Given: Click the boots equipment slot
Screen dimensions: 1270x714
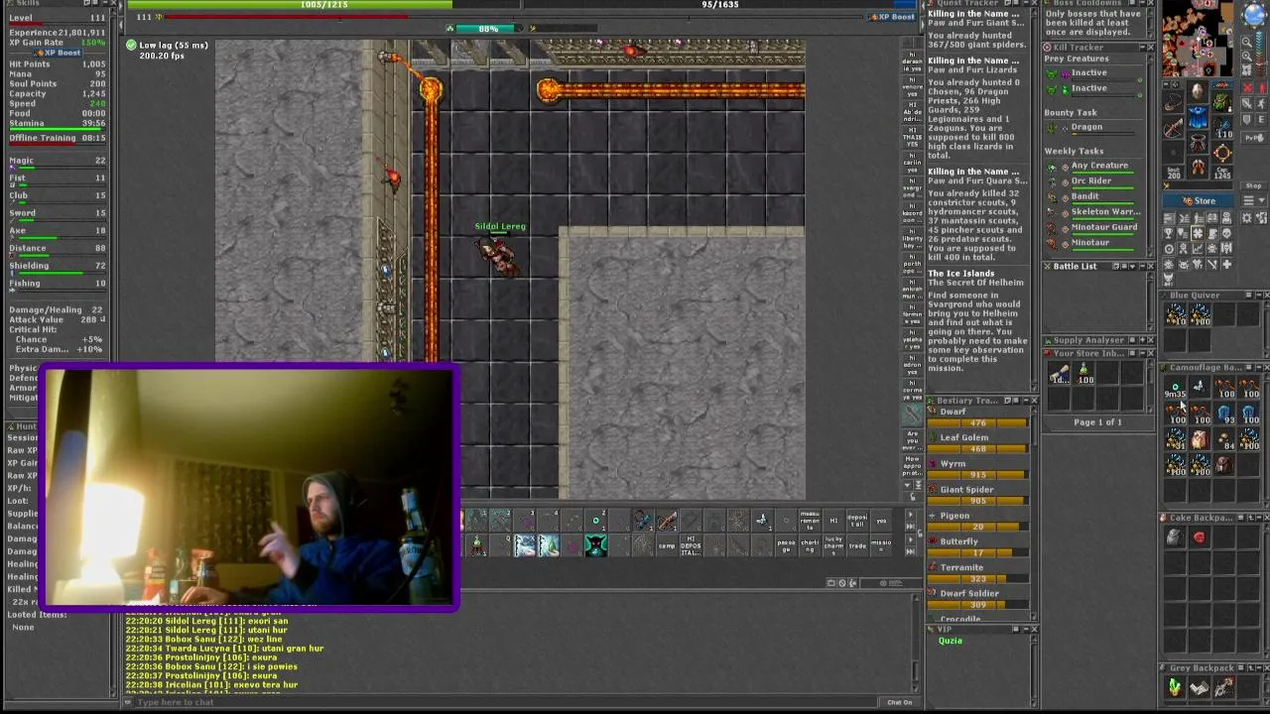Looking at the screenshot, I should 1198,166.
